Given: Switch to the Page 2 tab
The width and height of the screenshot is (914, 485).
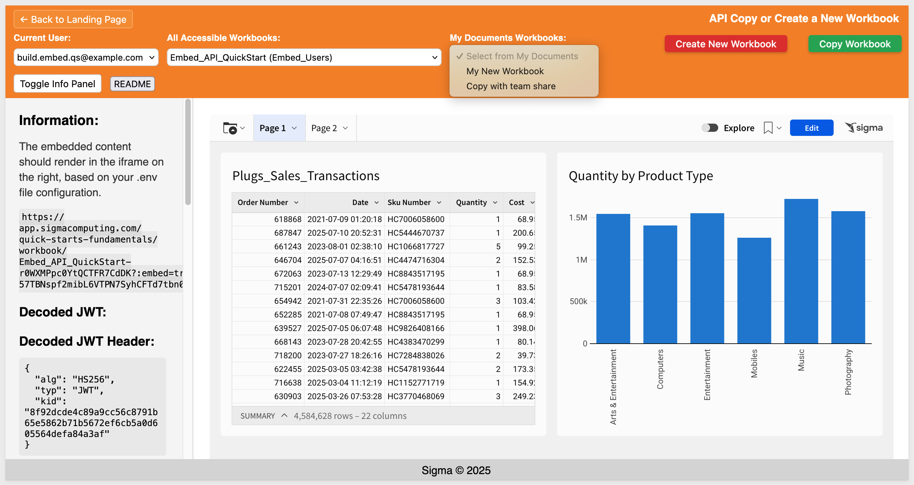Looking at the screenshot, I should click(x=324, y=128).
